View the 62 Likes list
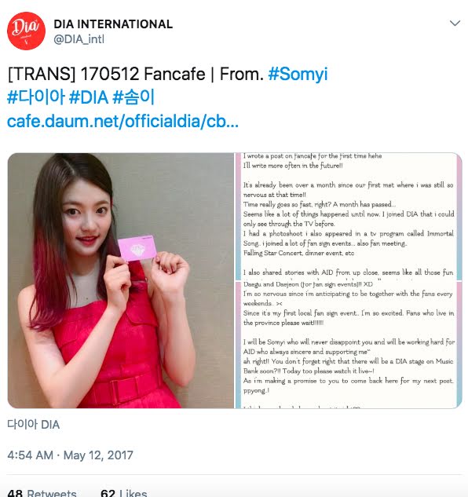Viewport: 468px width, 497px height. pos(123,492)
